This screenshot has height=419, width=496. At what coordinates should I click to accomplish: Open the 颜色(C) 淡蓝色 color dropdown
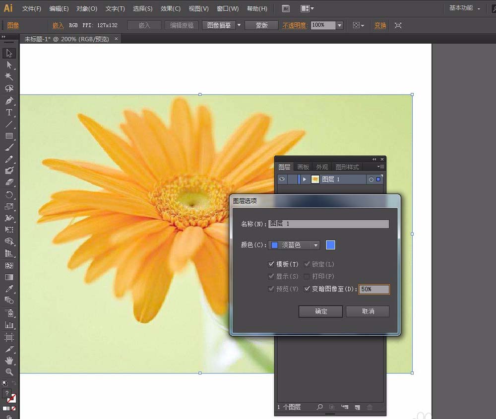[x=294, y=245]
